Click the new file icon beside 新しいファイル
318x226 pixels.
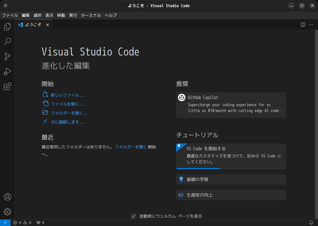tap(45, 94)
